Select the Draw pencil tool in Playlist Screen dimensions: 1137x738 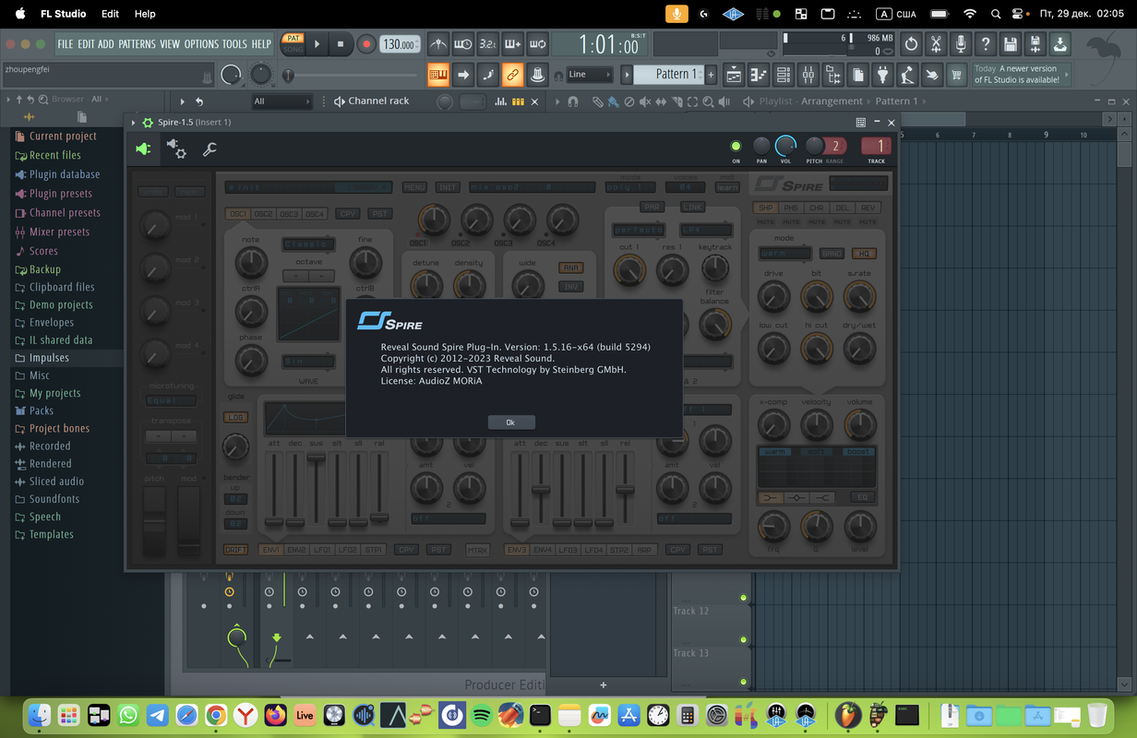598,101
